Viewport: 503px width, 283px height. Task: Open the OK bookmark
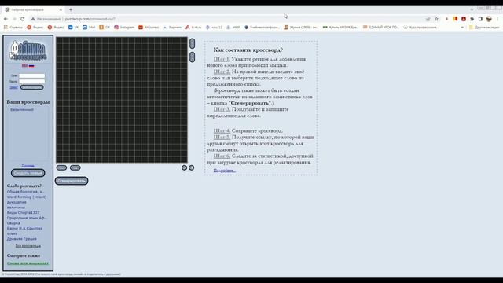click(x=105, y=28)
